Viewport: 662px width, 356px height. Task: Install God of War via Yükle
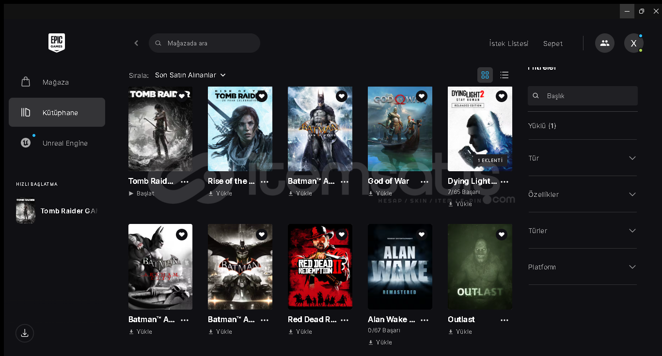point(380,193)
